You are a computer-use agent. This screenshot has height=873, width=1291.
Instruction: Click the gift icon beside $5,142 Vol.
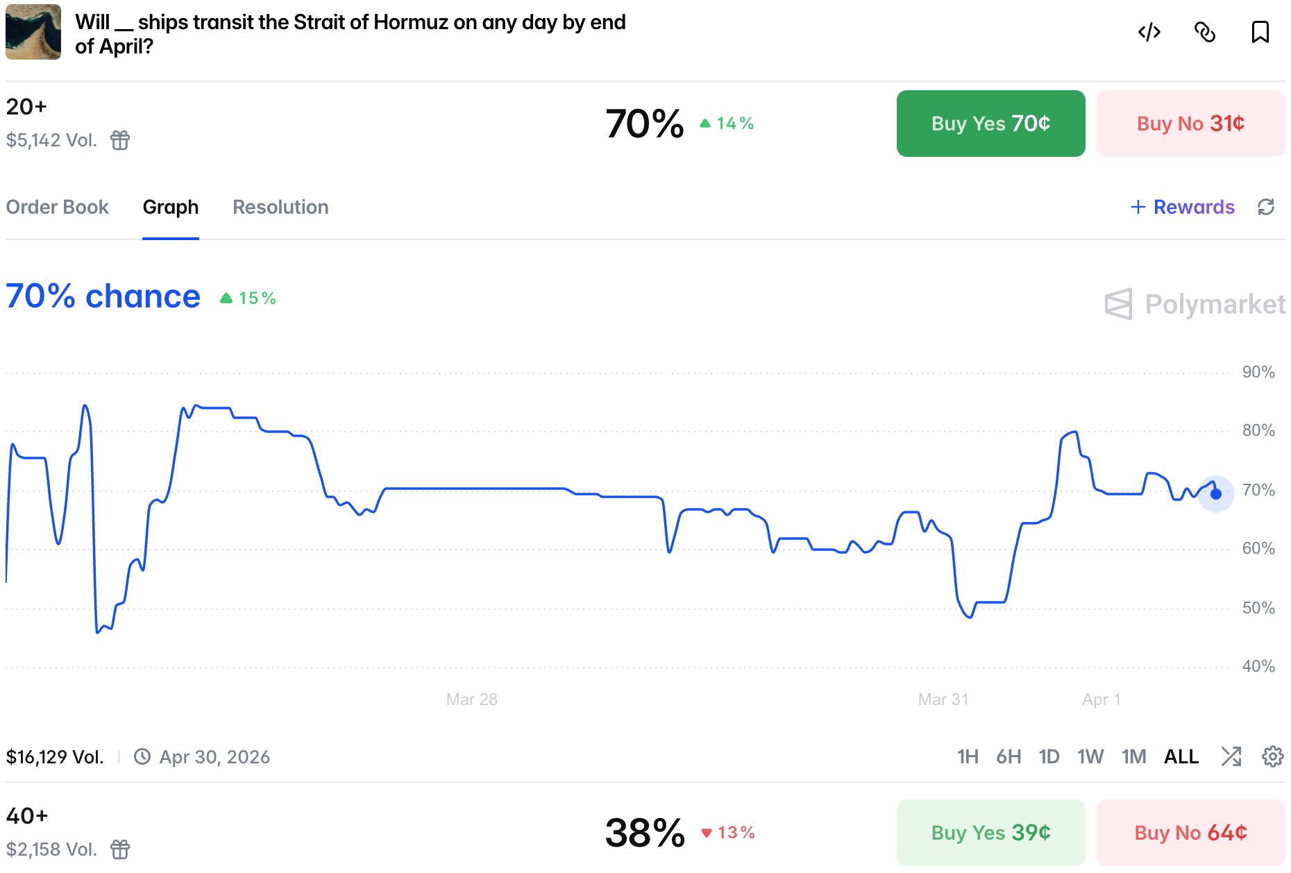tap(120, 140)
